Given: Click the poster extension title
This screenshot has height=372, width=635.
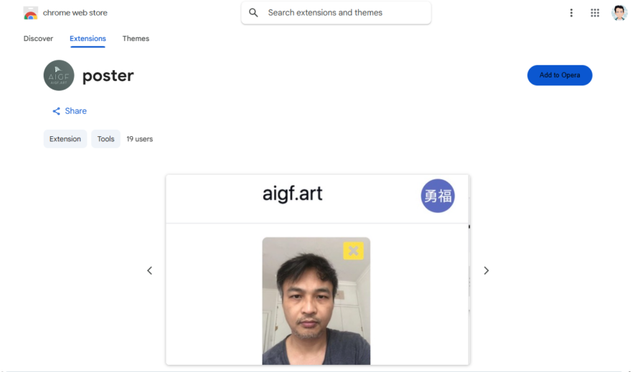Looking at the screenshot, I should [108, 75].
